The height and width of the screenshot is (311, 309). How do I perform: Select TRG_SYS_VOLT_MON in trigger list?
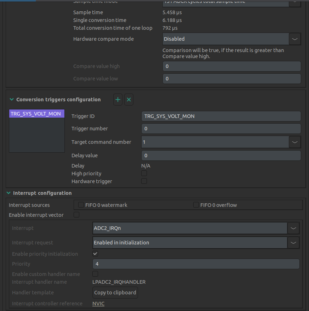pyautogui.click(x=36, y=114)
